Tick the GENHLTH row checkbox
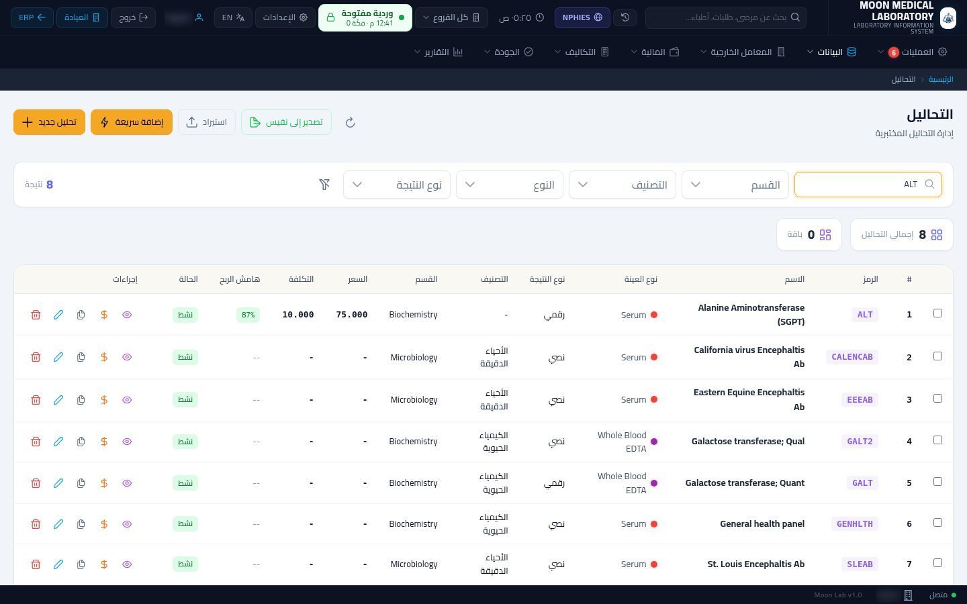 (937, 523)
